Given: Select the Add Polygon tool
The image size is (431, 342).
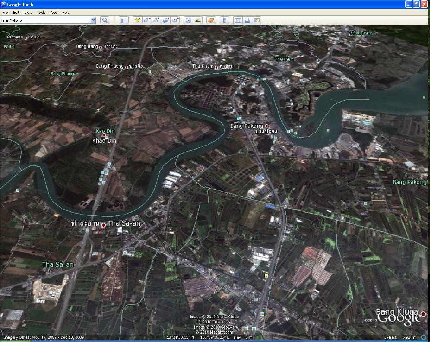Looking at the screenshot, I should click(147, 20).
